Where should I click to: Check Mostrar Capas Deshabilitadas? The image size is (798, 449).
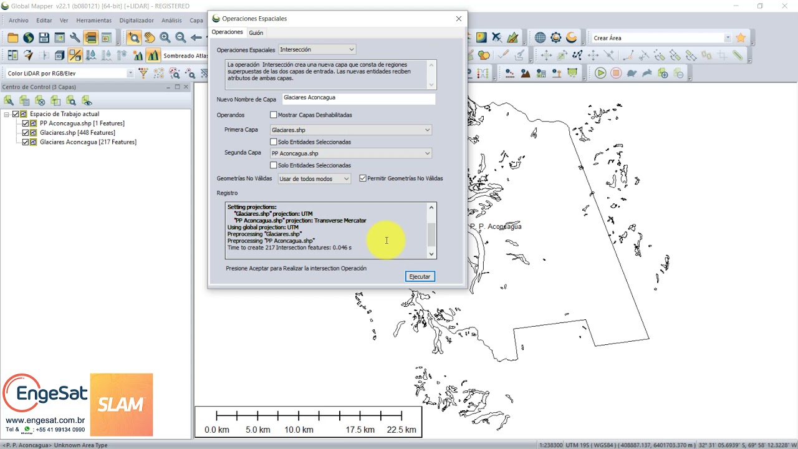[x=274, y=115]
